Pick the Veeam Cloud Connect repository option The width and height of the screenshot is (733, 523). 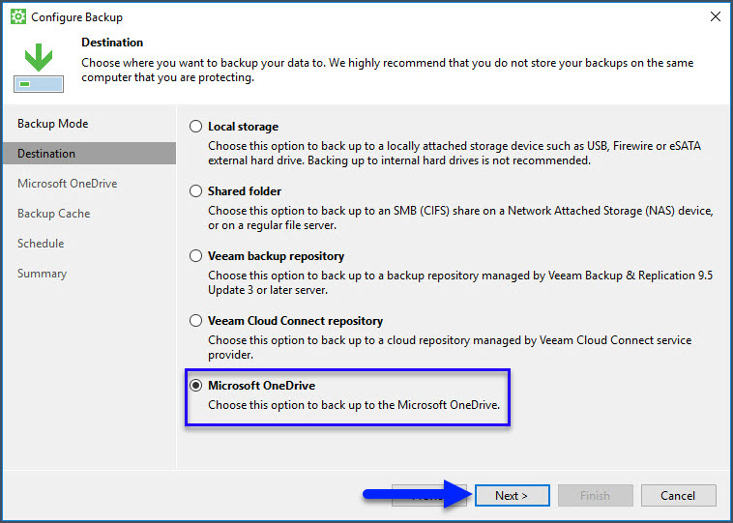tap(196, 321)
